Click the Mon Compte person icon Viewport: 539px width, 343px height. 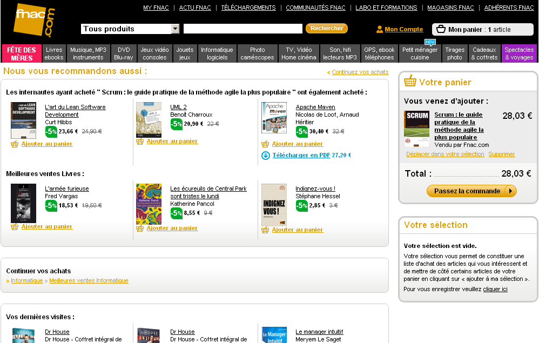click(x=380, y=30)
